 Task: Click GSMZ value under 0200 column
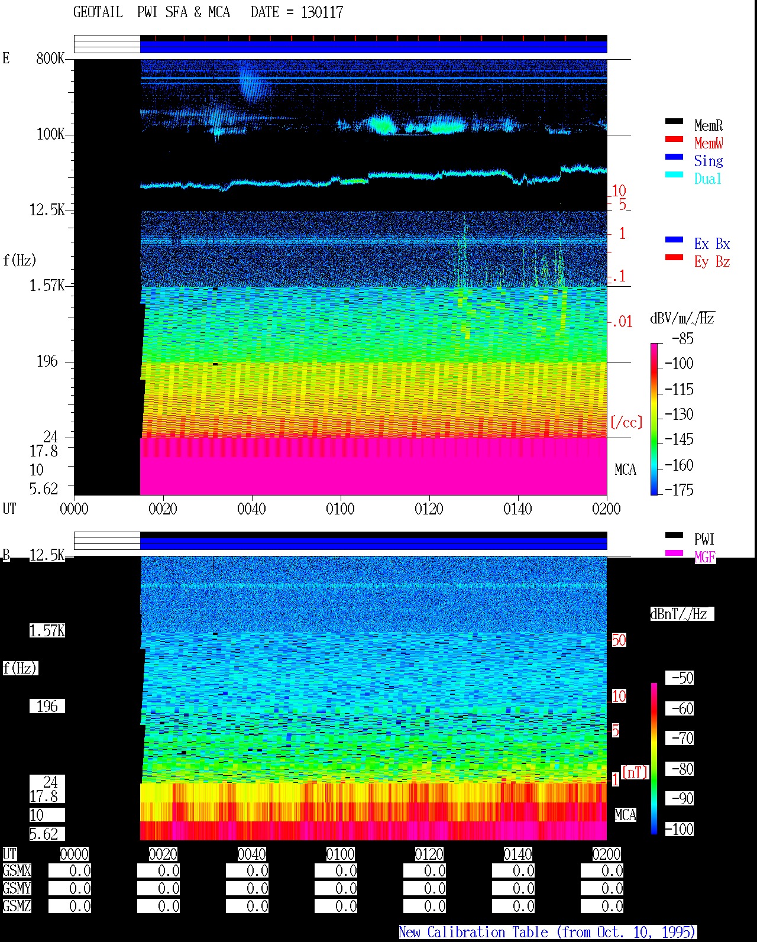pyautogui.click(x=602, y=906)
